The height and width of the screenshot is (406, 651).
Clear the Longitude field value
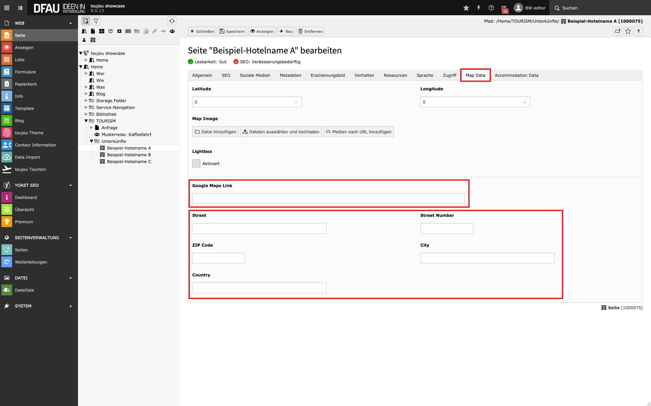coord(525,102)
